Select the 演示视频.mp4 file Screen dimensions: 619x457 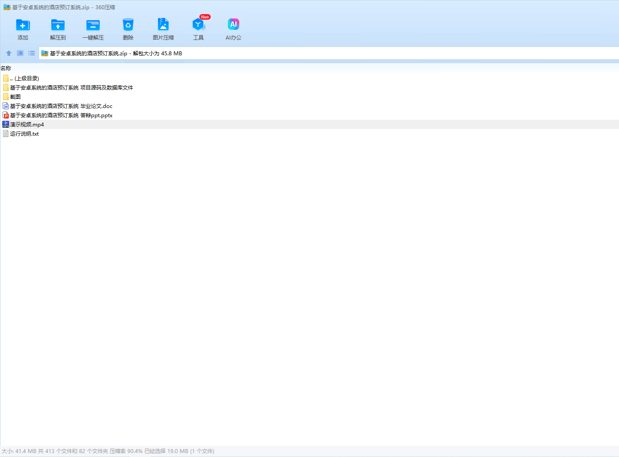click(x=309, y=124)
